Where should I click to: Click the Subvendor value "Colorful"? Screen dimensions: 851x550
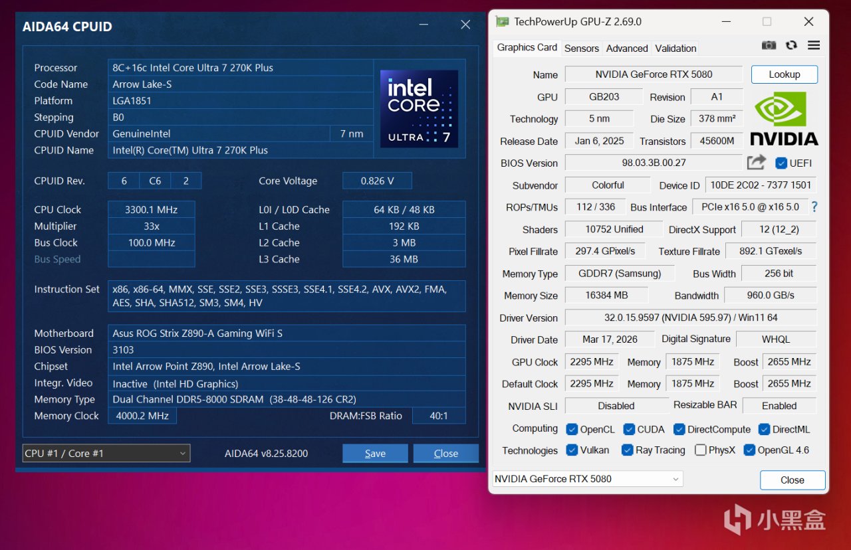608,185
